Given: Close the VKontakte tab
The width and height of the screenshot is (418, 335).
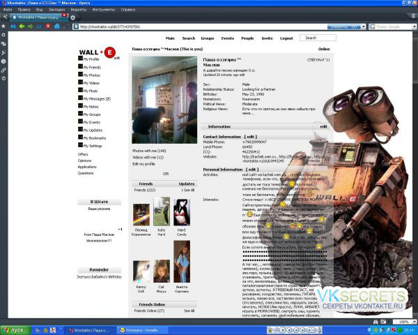Looking at the screenshot, I should point(64,15).
